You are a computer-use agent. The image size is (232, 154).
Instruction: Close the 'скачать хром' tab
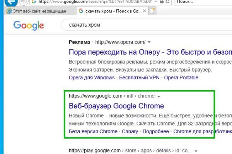(x=144, y=11)
